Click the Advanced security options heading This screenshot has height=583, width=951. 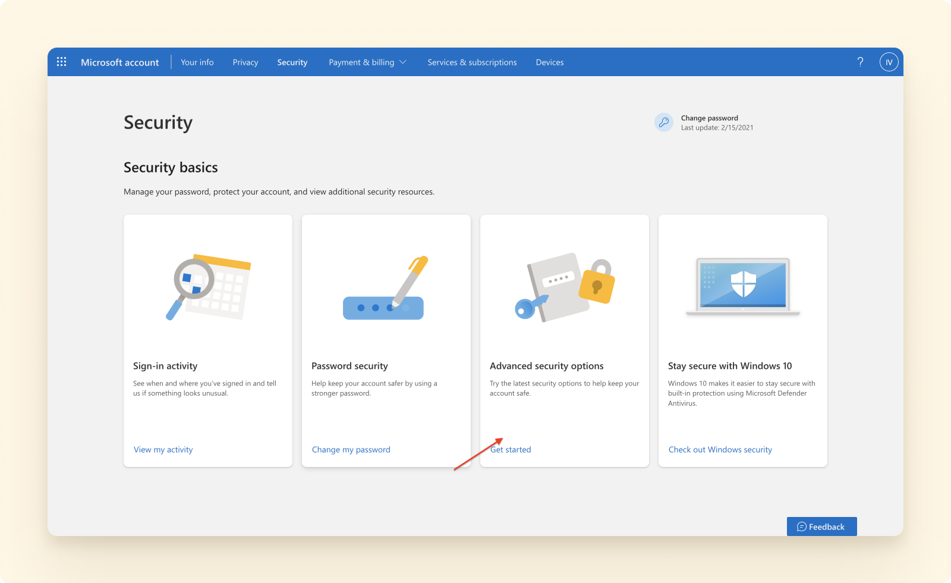547,366
